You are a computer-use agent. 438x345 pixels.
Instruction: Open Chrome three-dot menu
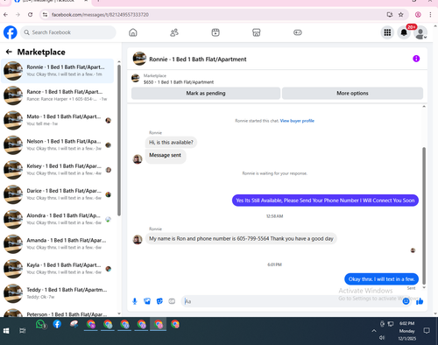coord(430,15)
